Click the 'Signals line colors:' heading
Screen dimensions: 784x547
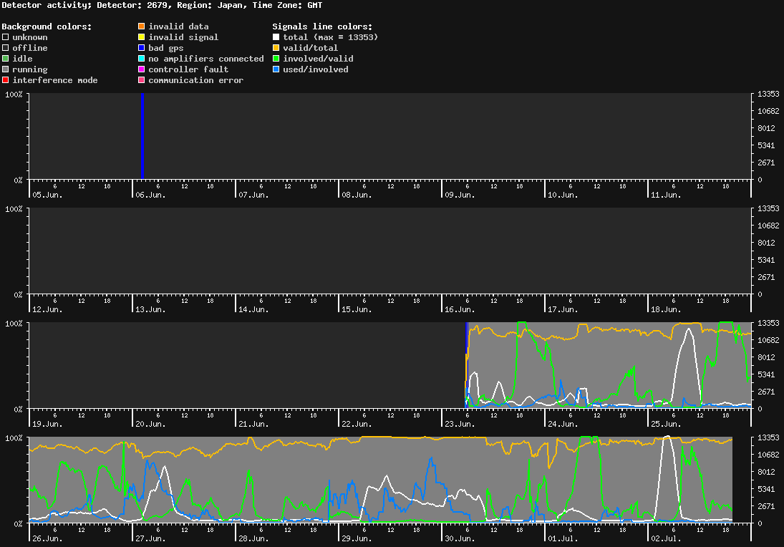point(322,26)
